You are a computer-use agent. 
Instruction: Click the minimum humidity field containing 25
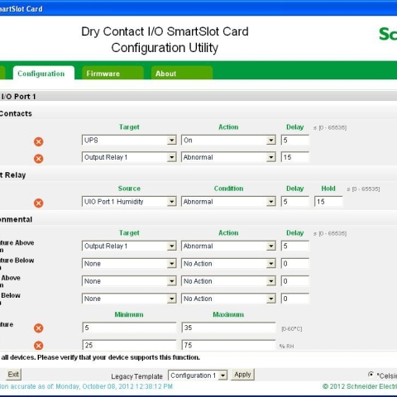(129, 345)
